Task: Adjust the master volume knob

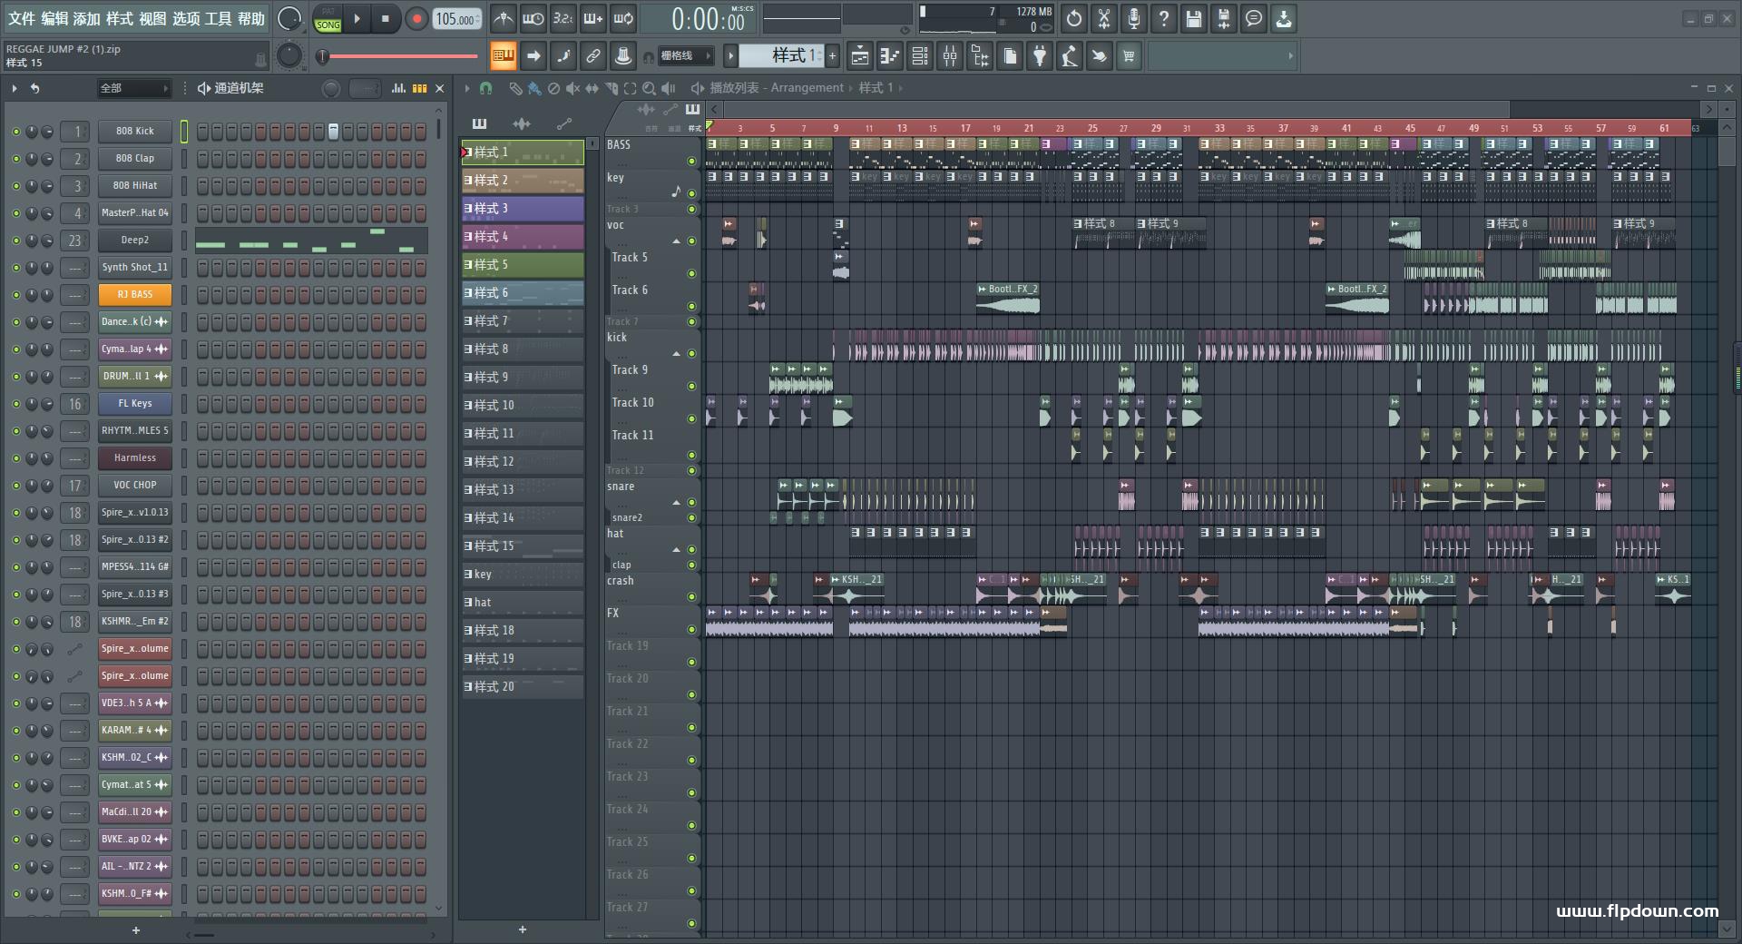Action: click(x=289, y=19)
